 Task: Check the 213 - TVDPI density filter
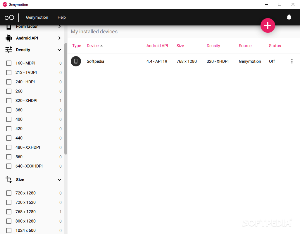coord(9,73)
